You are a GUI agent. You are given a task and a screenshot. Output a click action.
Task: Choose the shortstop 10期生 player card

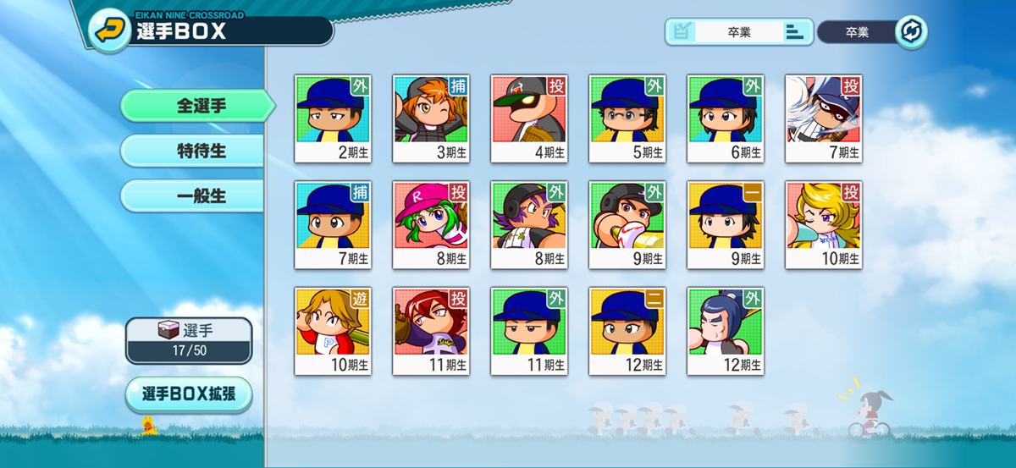pyautogui.click(x=333, y=331)
